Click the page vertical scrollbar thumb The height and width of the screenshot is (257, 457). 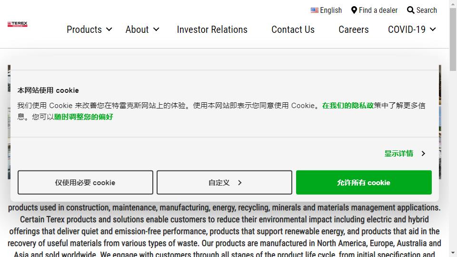click(453, 38)
